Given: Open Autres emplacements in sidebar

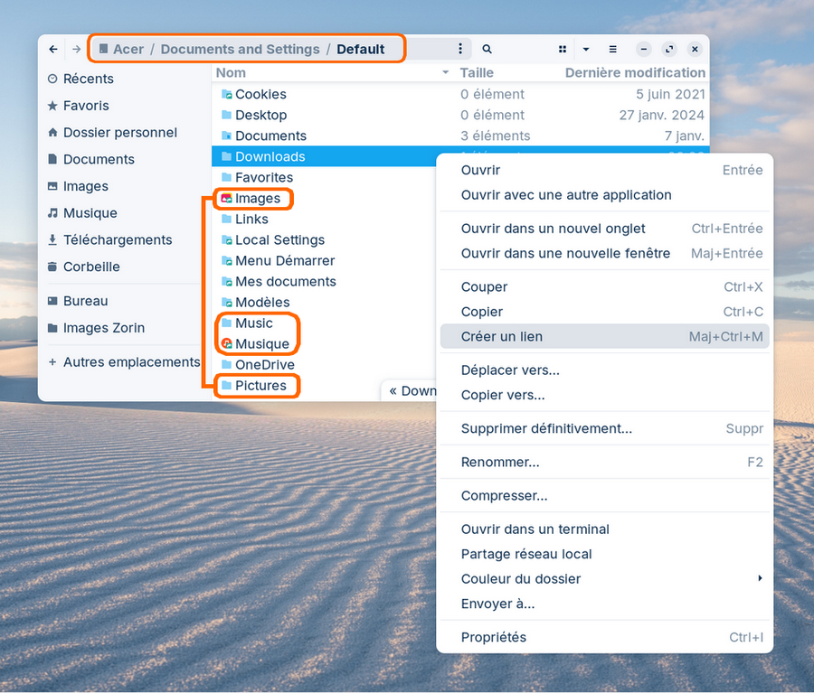Looking at the screenshot, I should pos(131,361).
